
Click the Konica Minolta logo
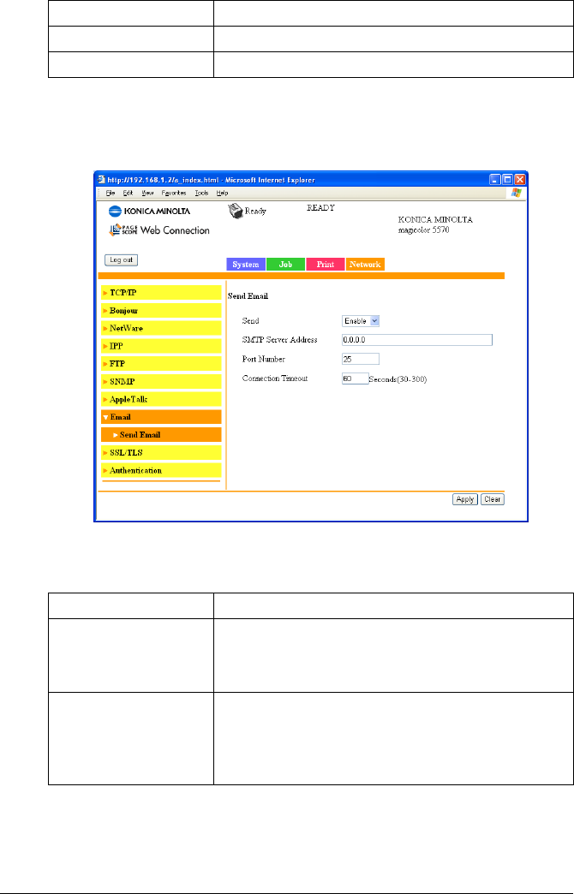pyautogui.click(x=149, y=211)
